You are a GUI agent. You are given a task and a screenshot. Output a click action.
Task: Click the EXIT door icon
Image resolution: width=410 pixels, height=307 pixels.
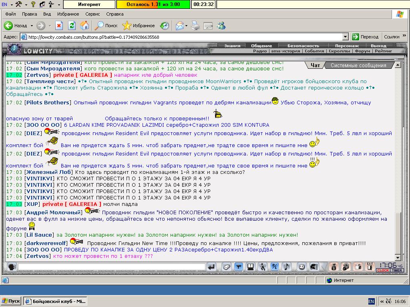[370, 267]
